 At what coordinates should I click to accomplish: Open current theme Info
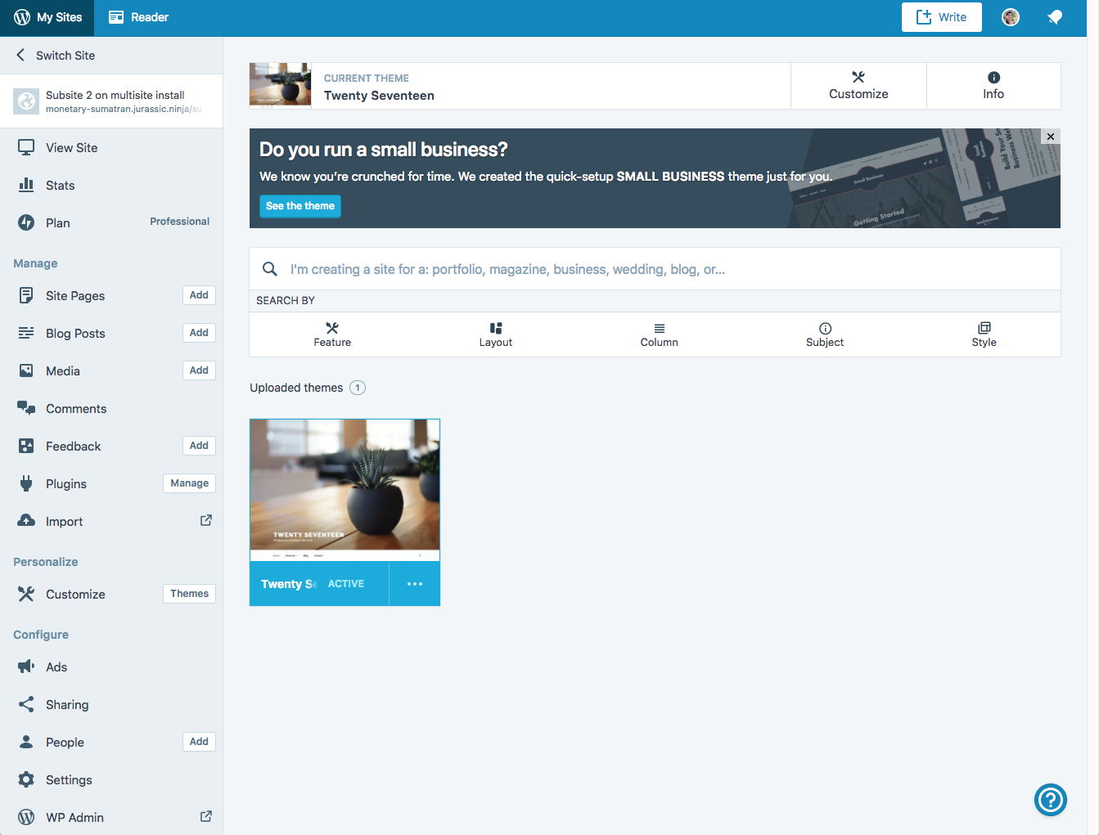(993, 86)
